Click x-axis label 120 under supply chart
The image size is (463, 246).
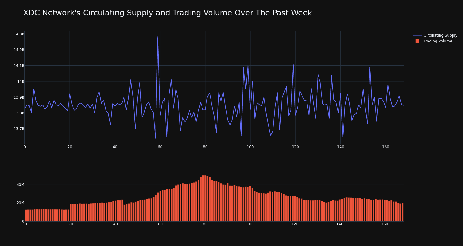click(295, 147)
